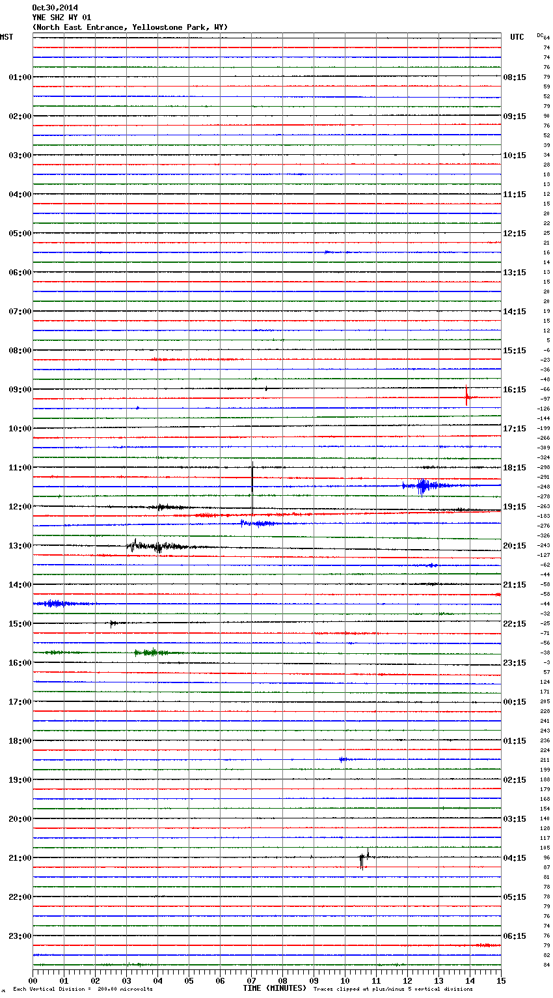Click the MST time label '05:00'
553x998 pixels.
[x=20, y=234]
